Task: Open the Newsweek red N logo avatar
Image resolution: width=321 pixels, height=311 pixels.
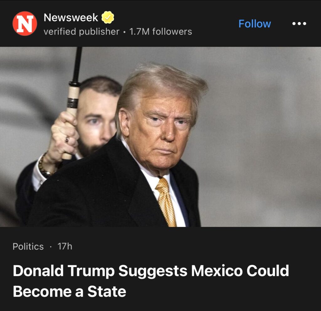Action: coord(25,24)
